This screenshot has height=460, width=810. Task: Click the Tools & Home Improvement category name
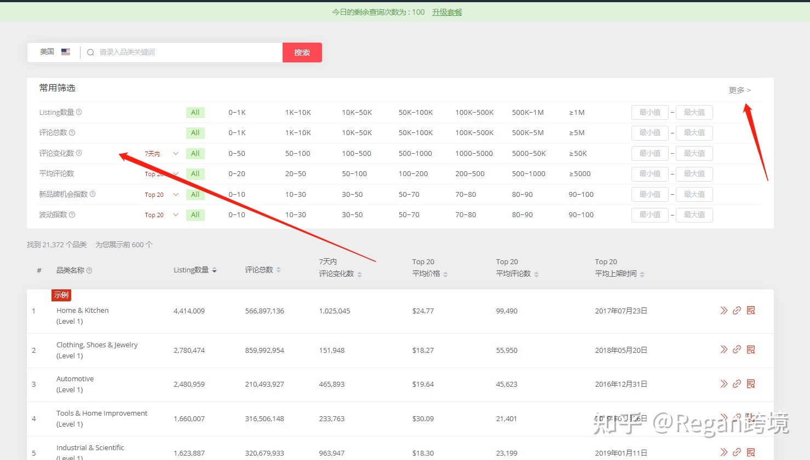click(102, 414)
